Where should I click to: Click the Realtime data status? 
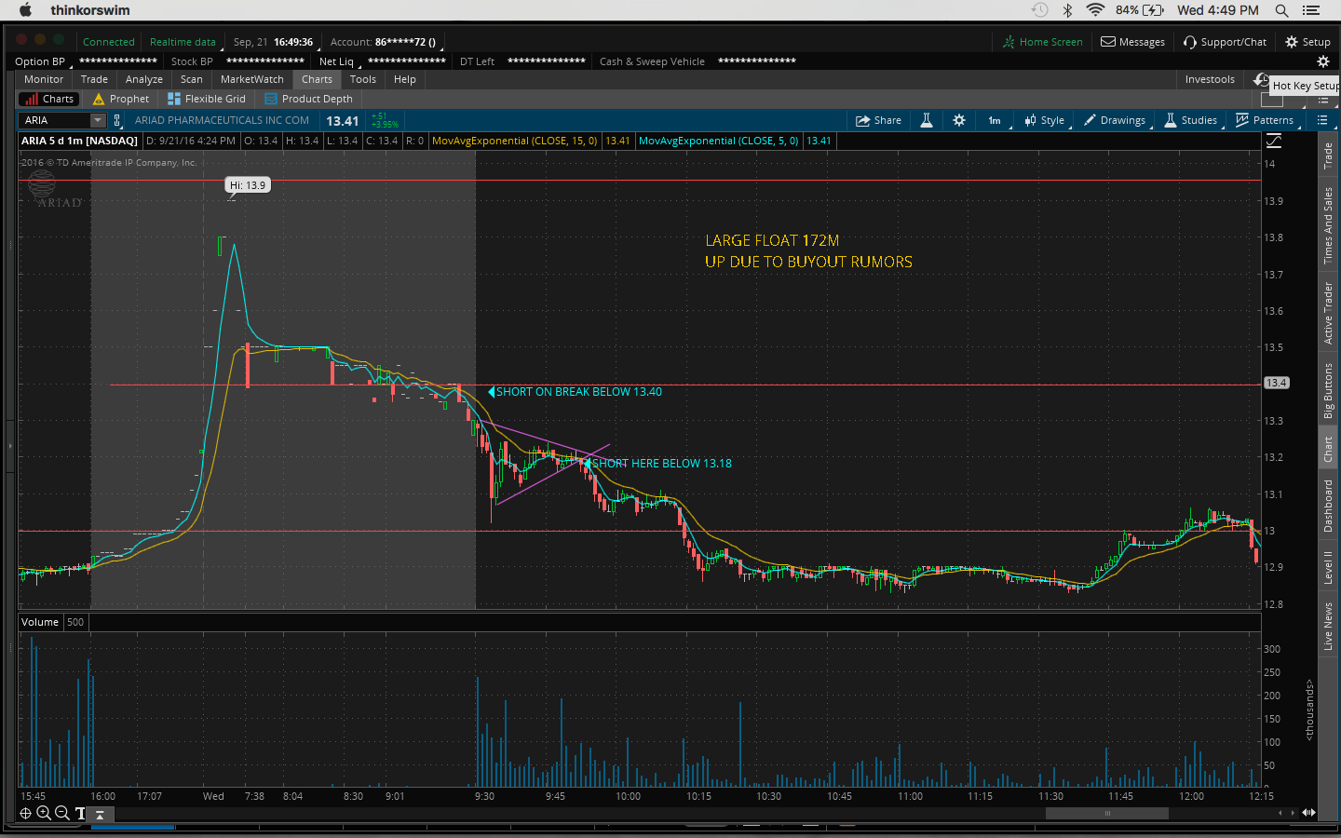(183, 42)
